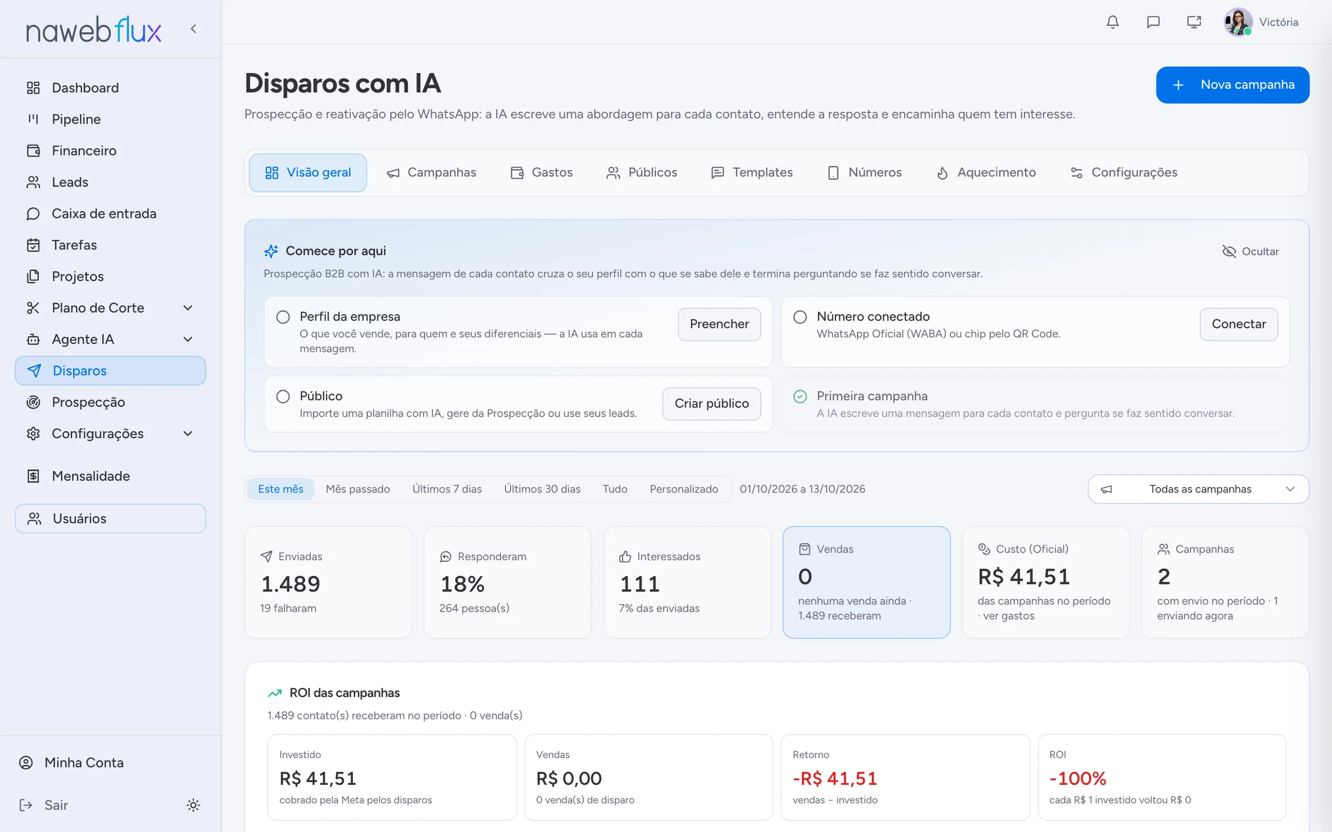Select the Número conectado radio circle
Screen dimensions: 1332x832
[800, 317]
